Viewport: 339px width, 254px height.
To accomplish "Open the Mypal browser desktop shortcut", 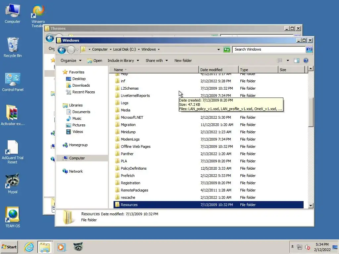I will coord(13,183).
